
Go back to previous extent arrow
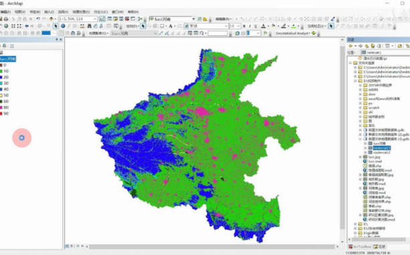tap(27, 26)
